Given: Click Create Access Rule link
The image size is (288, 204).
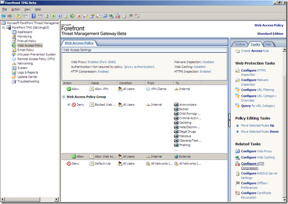Looking at the screenshot, I should pos(255,51).
